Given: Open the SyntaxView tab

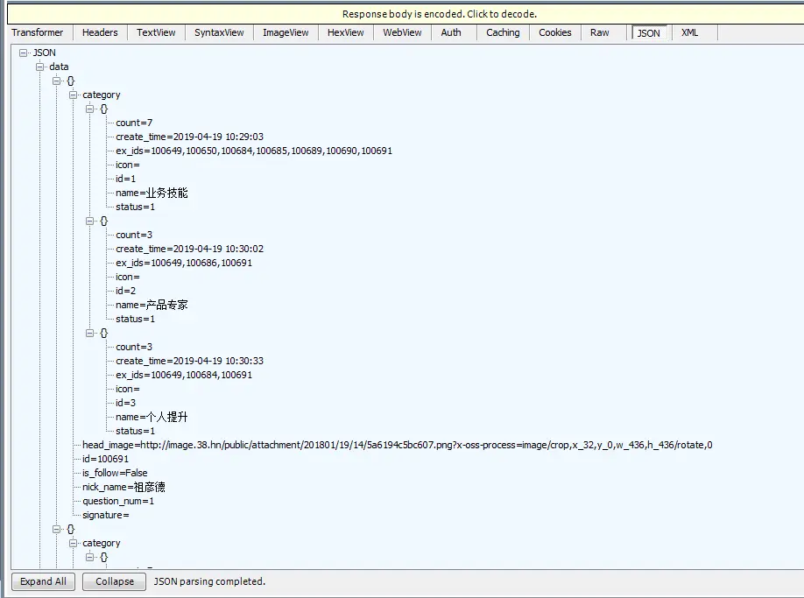Looking at the screenshot, I should pos(219,32).
